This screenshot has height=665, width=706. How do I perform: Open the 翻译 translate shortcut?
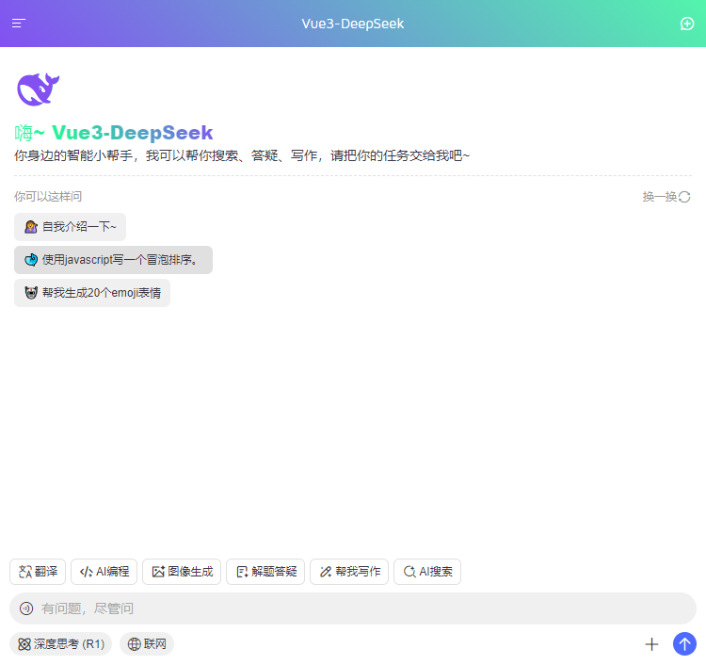pos(38,572)
